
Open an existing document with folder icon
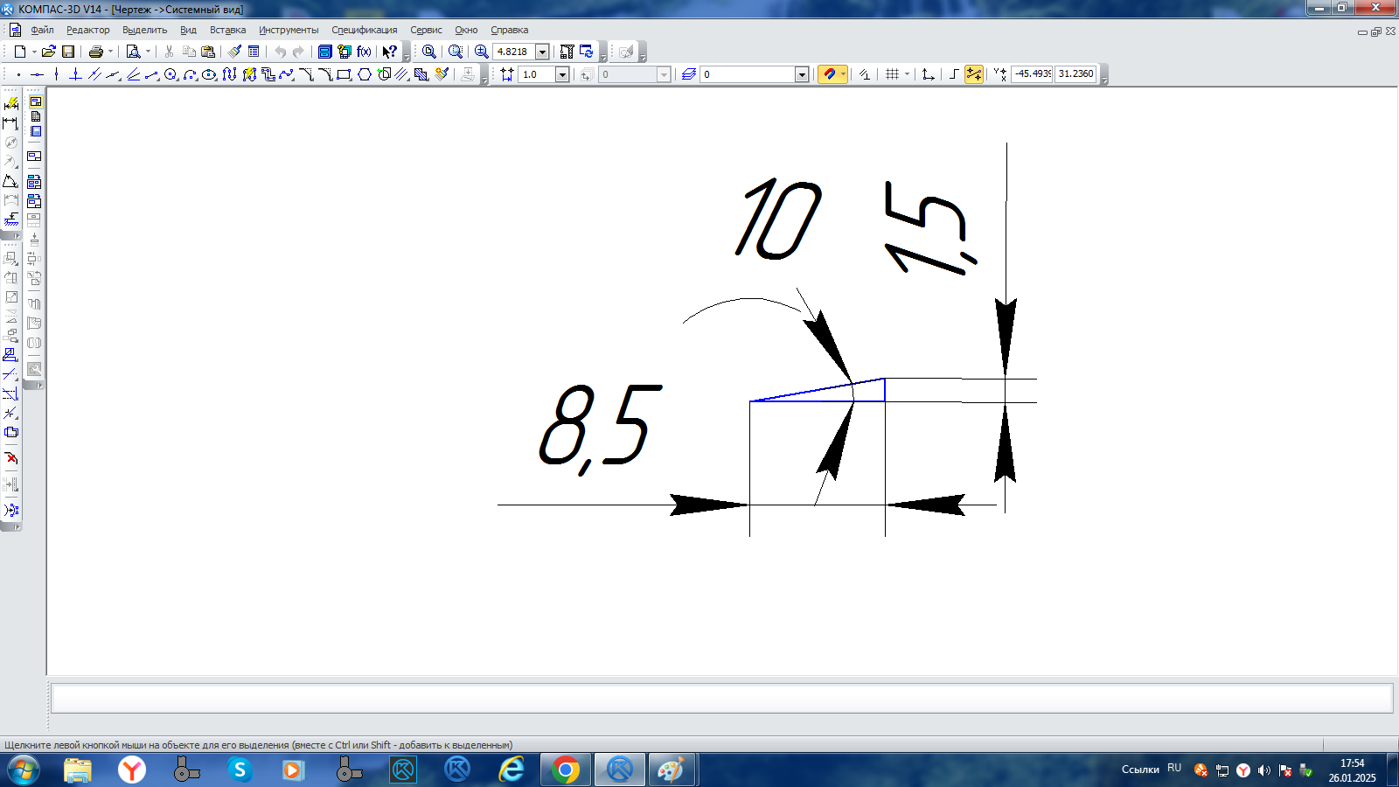(x=48, y=52)
